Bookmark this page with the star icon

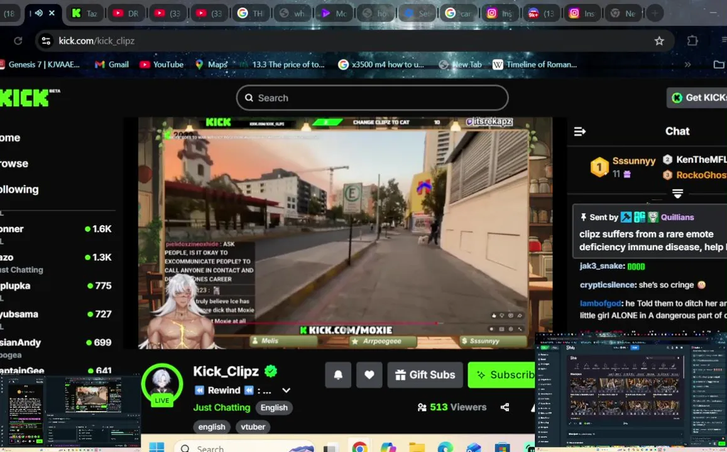tap(659, 41)
